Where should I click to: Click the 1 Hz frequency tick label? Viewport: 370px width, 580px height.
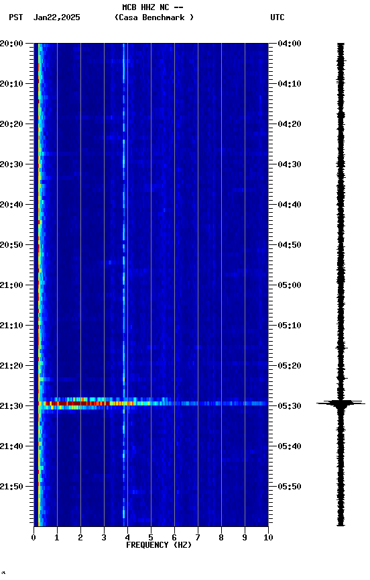tap(57, 538)
